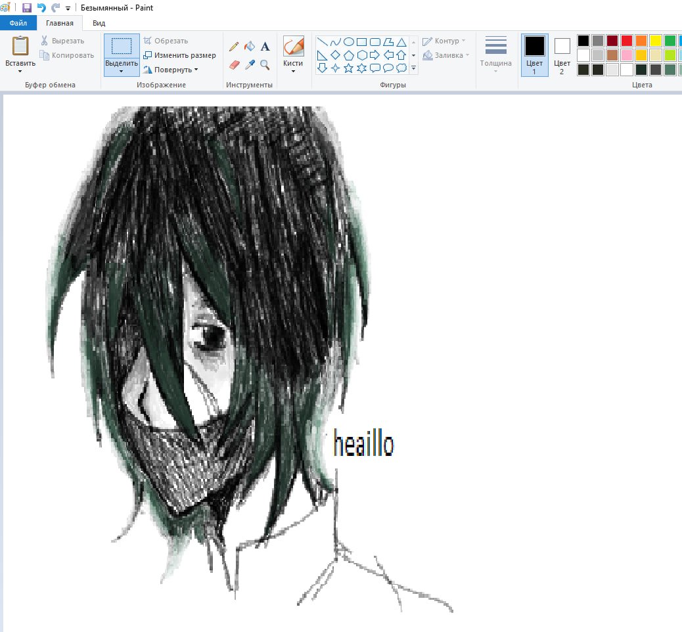The image size is (682, 632).
Task: Choose the Left arrow shape
Action: pos(388,55)
